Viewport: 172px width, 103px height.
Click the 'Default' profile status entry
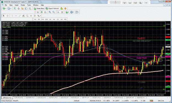[x=77, y=101]
